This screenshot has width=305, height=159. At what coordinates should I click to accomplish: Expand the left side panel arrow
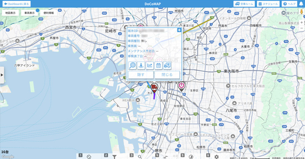coord(2,75)
